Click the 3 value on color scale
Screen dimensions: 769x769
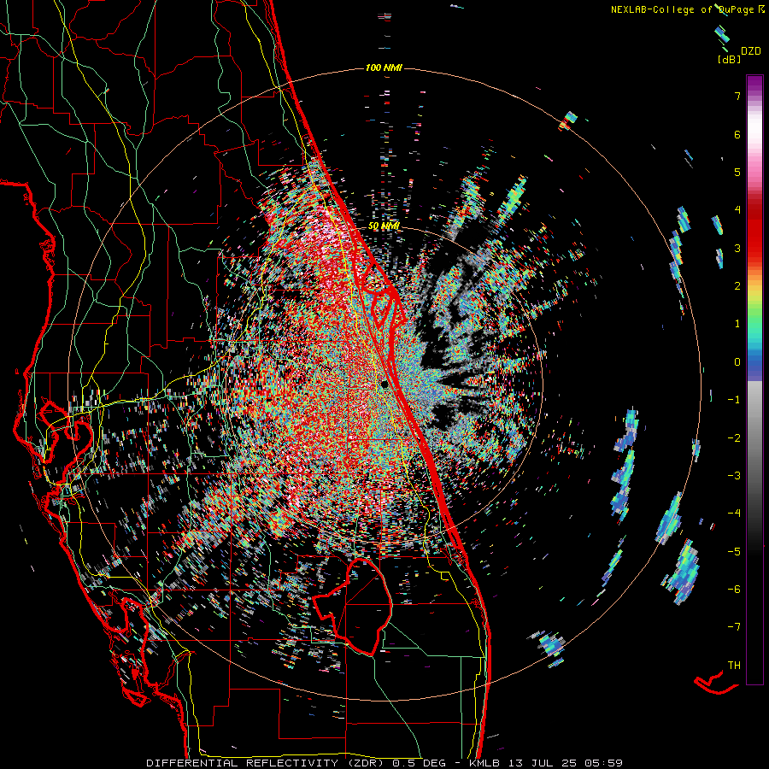737,248
